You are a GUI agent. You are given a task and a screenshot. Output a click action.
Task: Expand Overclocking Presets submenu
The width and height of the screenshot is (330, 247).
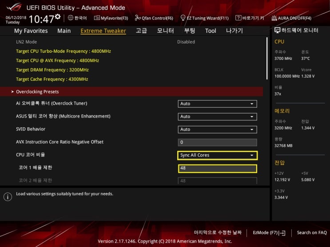(x=131, y=92)
